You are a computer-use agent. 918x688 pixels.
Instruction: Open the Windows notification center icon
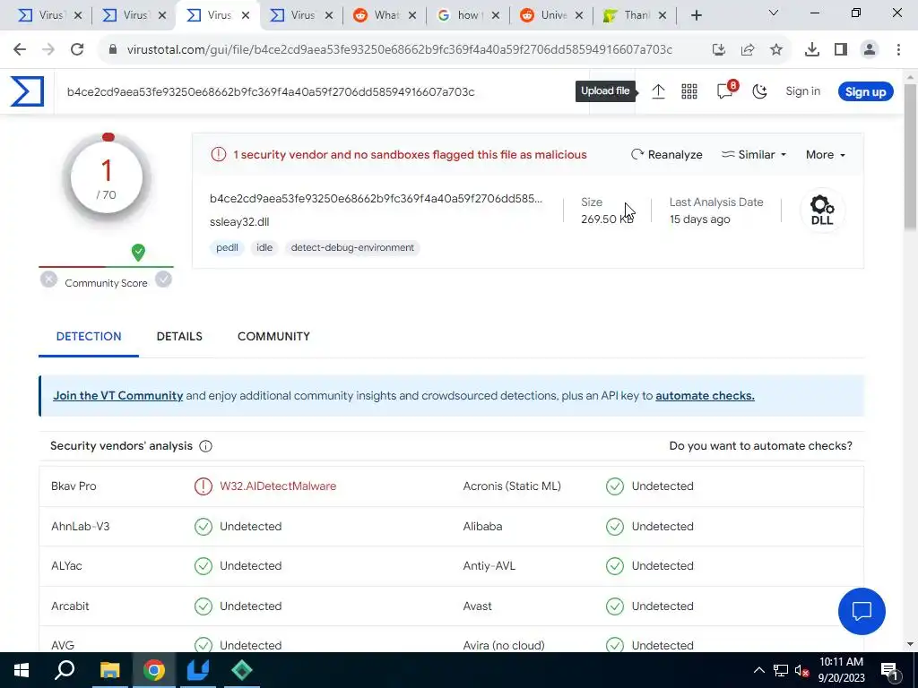[889, 670]
